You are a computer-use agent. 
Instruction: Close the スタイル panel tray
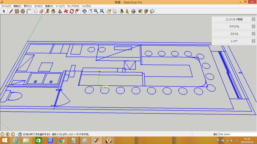253,34
